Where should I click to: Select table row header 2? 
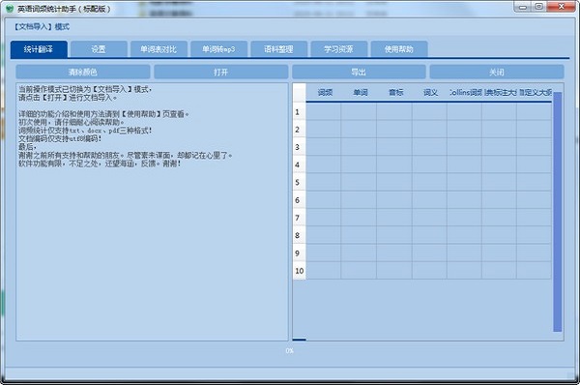(x=300, y=130)
